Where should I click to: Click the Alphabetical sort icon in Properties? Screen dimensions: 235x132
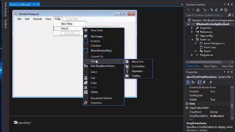[194, 82]
